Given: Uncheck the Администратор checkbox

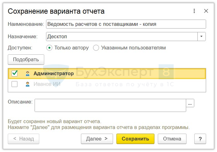Looking at the screenshot, I should pyautogui.click(x=14, y=74).
